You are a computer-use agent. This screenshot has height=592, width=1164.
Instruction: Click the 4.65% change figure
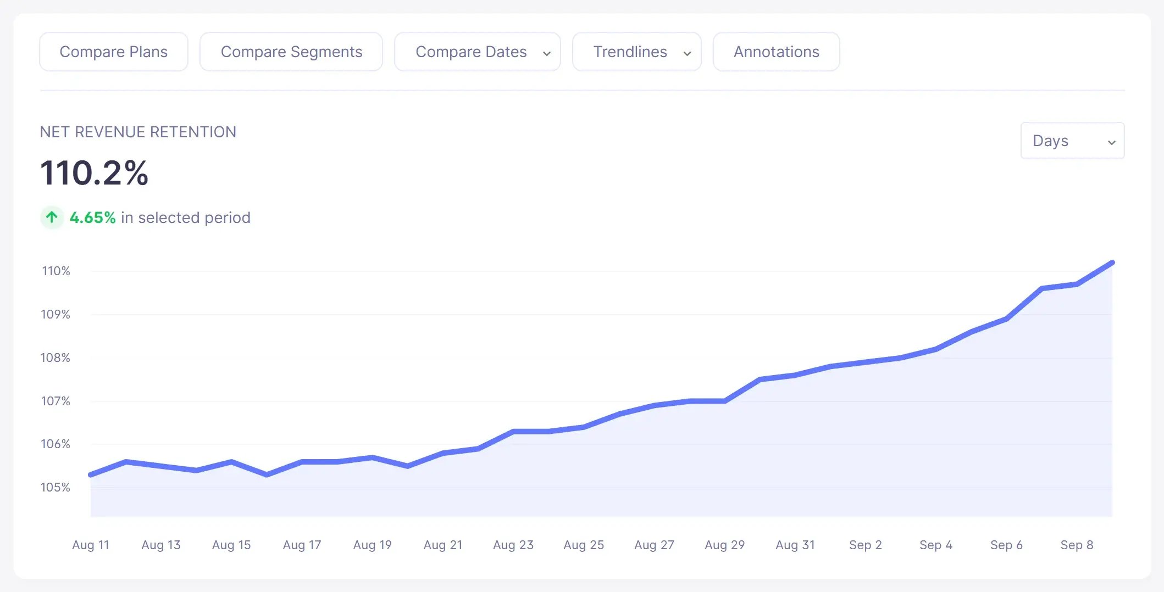92,217
